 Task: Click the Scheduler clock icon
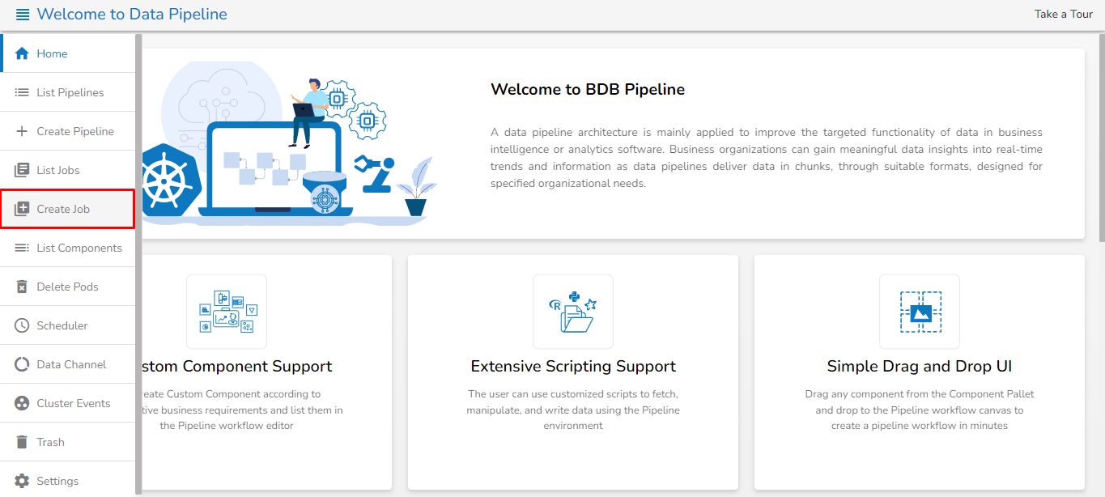click(22, 325)
